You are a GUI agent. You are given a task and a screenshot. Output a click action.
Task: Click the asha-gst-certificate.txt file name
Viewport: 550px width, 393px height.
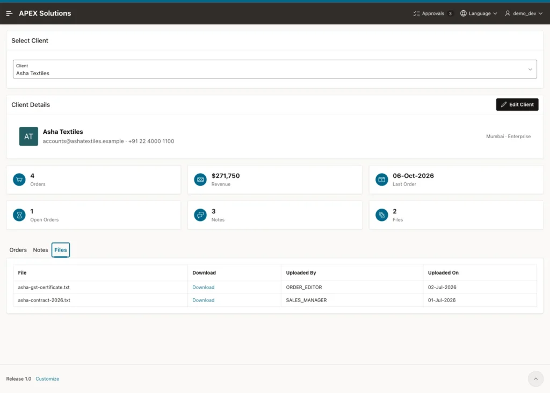[44, 287]
